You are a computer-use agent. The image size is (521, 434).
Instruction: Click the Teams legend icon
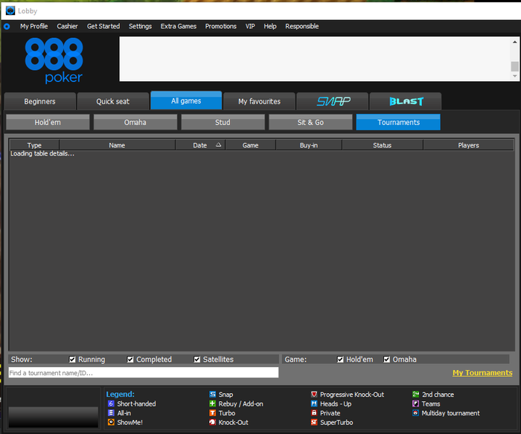tap(415, 403)
